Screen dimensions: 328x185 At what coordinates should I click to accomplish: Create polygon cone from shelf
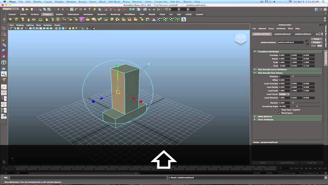click(x=28, y=19)
